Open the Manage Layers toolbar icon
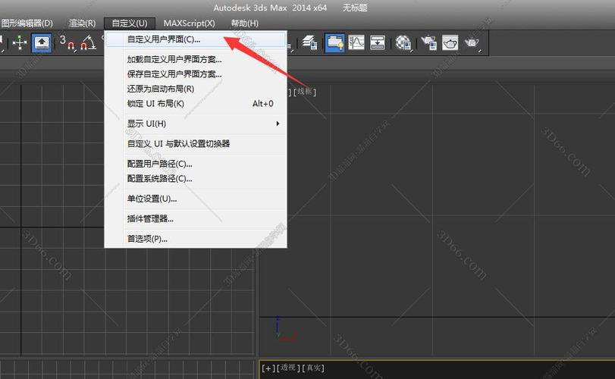The height and width of the screenshot is (379, 615). pos(310,42)
